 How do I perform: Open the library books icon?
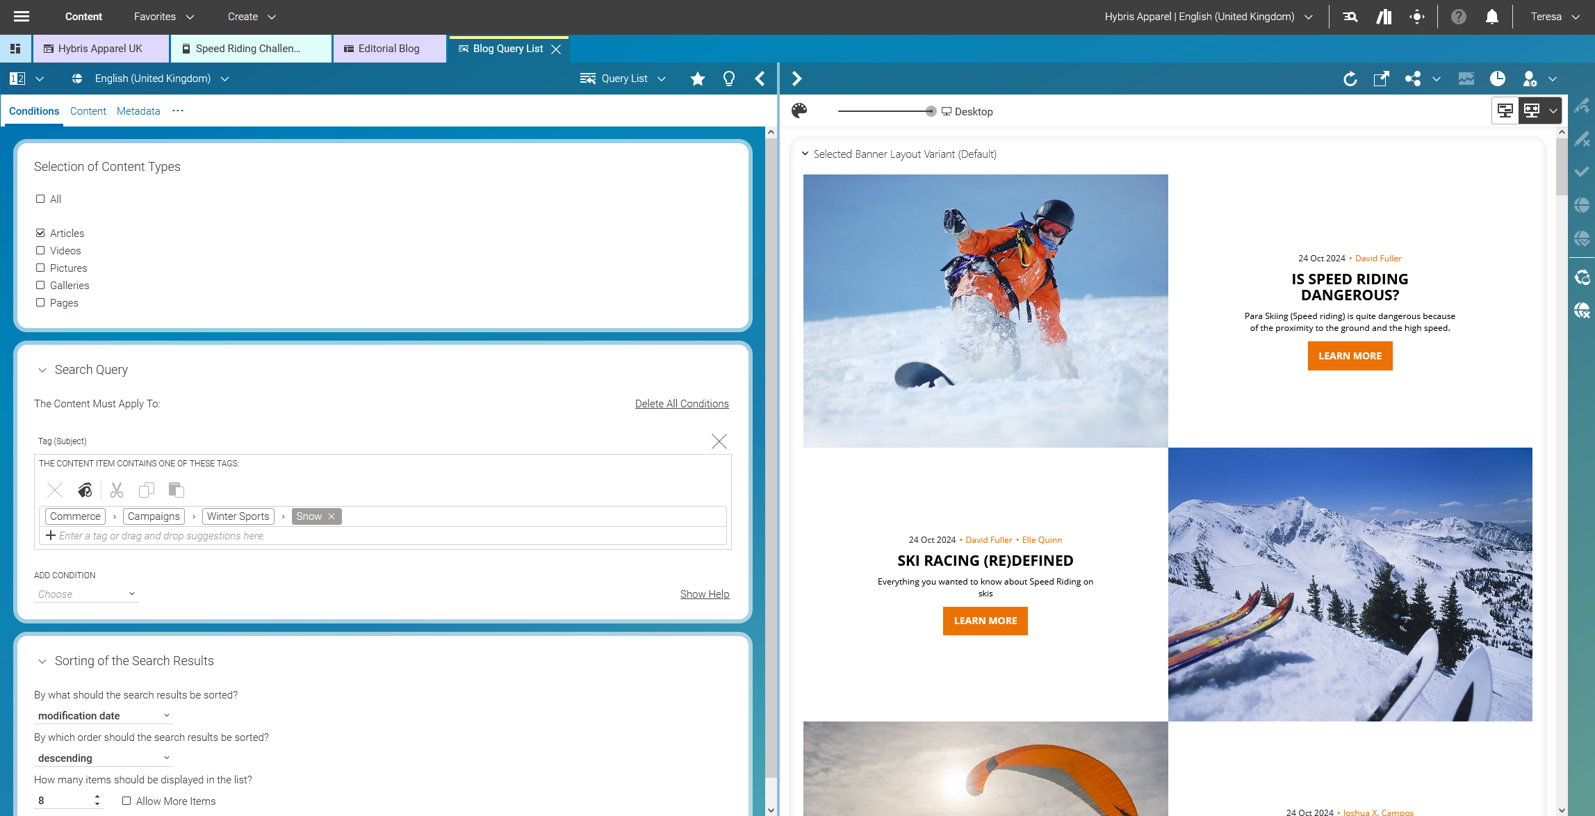tap(1384, 17)
